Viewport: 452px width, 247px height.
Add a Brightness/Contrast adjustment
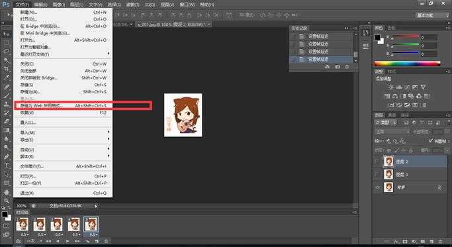pyautogui.click(x=390, y=87)
